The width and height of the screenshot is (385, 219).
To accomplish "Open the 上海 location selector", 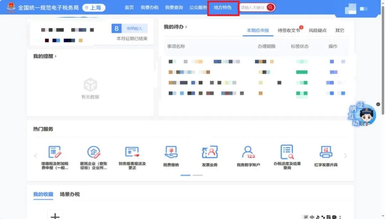I will (x=94, y=7).
